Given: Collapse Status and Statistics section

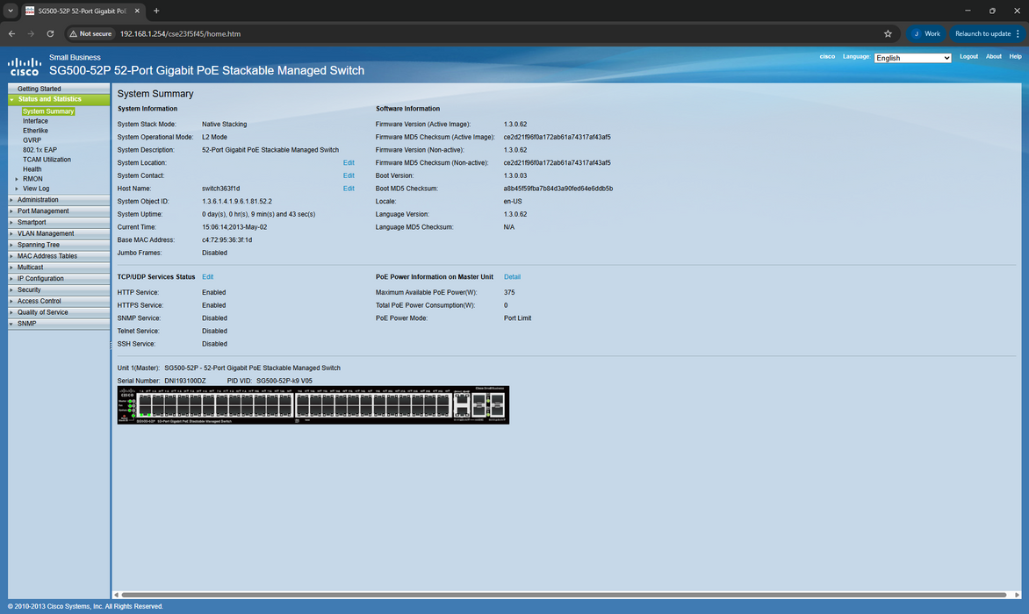Looking at the screenshot, I should tap(59, 100).
